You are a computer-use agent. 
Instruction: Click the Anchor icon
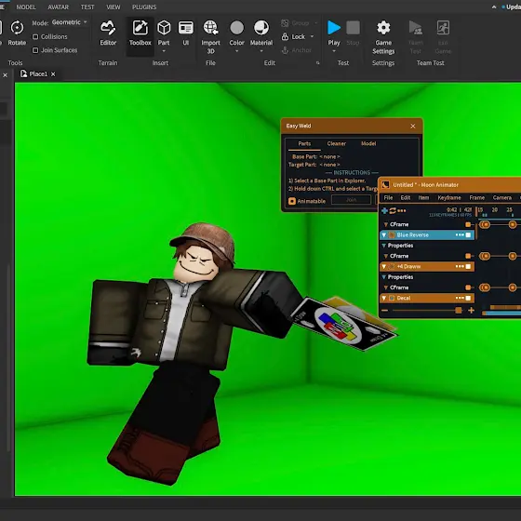(x=285, y=50)
